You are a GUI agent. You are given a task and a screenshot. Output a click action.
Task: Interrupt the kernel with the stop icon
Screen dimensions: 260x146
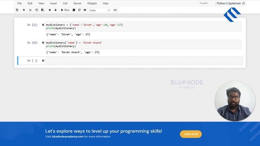click(74, 10)
